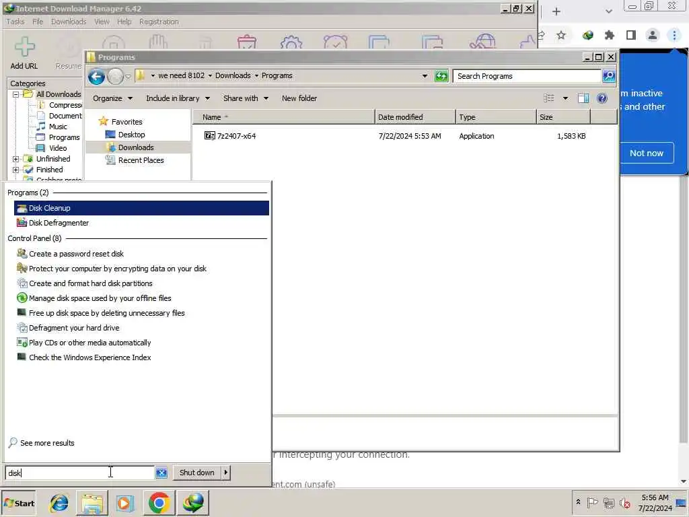Click the Start button
This screenshot has height=517, width=689.
(19, 503)
